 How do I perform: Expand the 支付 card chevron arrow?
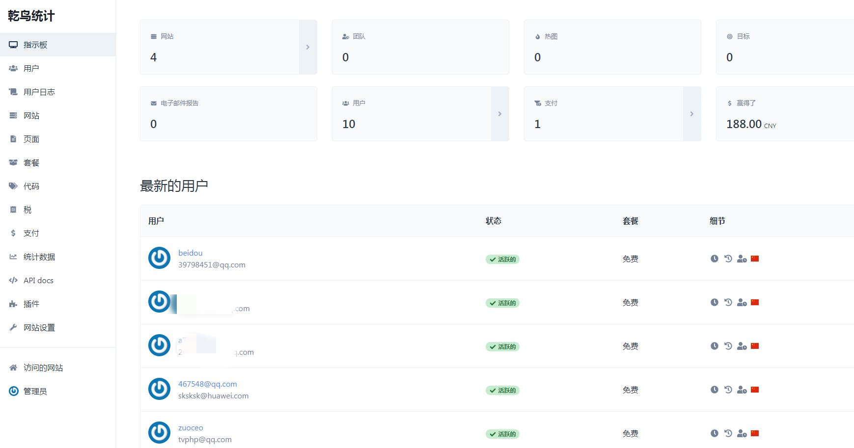pos(692,114)
